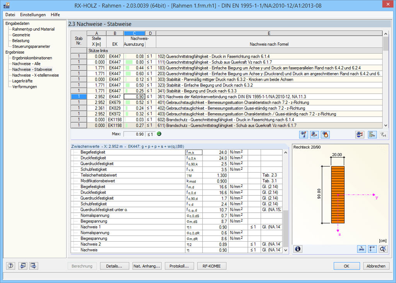
Task: Select row 401) Gebrauchstauglichkeit Charakteristisch
Action: pos(227,102)
